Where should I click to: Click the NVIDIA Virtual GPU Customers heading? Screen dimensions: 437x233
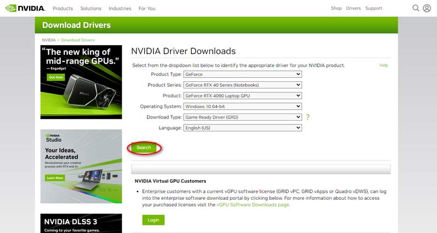[x=170, y=181]
